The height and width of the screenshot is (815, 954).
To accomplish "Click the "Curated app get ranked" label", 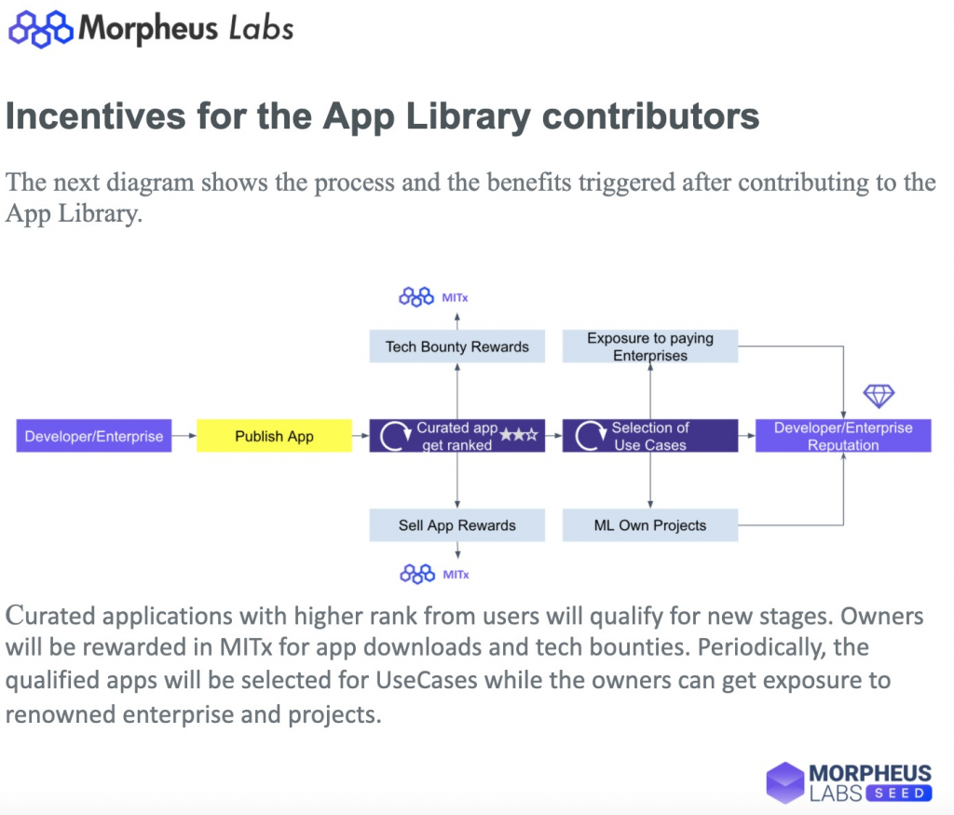I will tap(457, 436).
